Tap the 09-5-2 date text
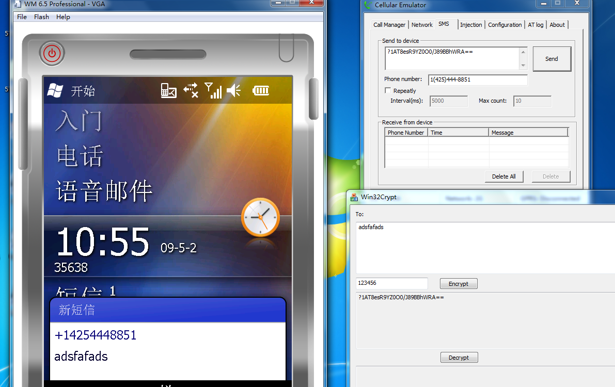The height and width of the screenshot is (387, 615). 179,248
